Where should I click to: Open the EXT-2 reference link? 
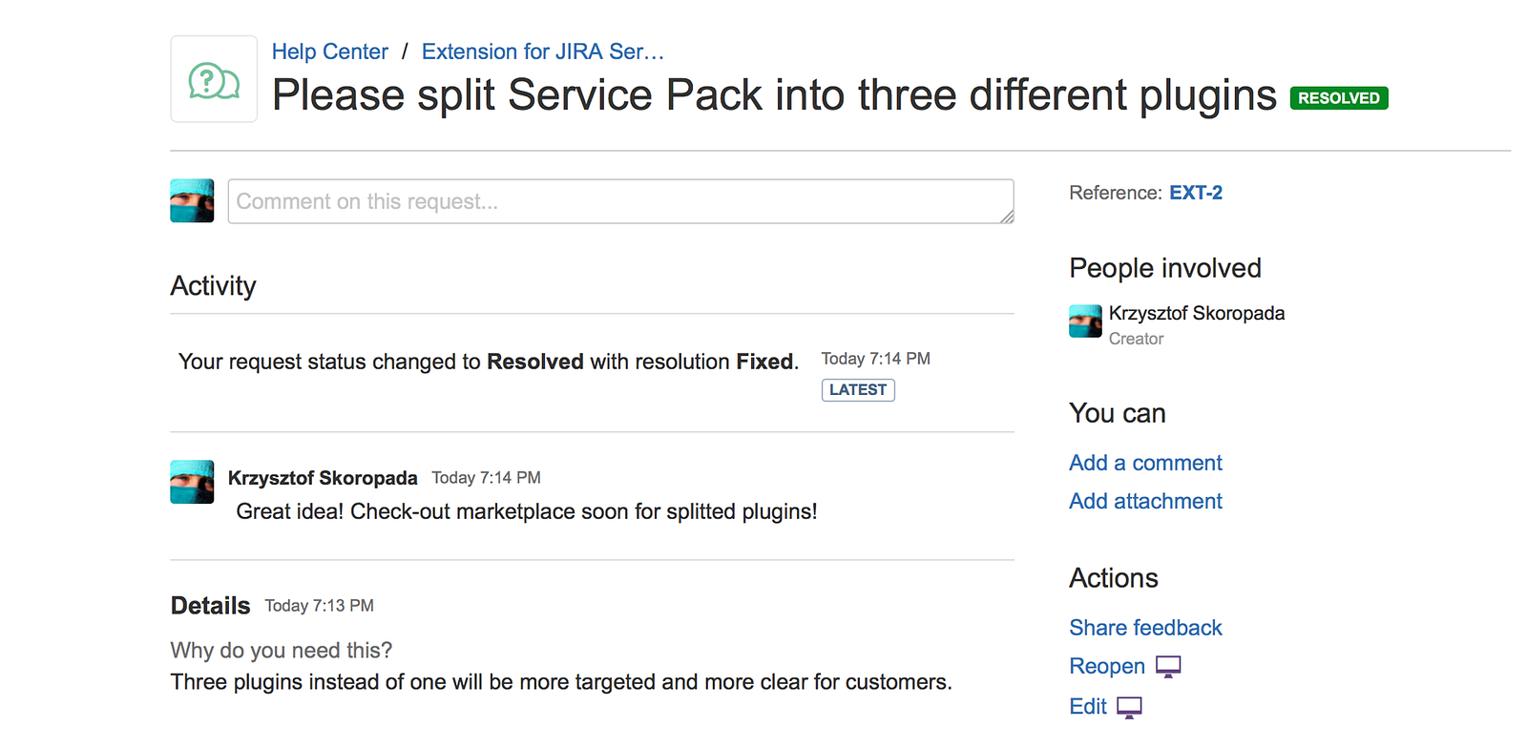click(1195, 193)
